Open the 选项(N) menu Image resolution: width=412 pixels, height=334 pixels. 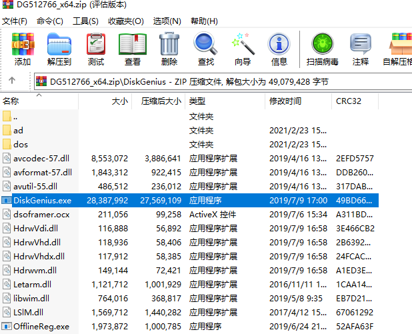pyautogui.click(x=167, y=21)
